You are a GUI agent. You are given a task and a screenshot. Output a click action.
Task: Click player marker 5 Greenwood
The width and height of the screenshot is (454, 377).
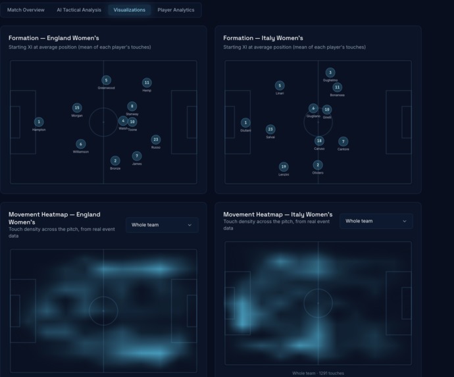pyautogui.click(x=106, y=80)
